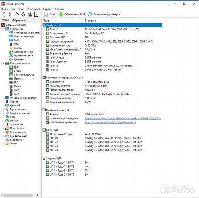Select the IPMI tree item
Image resolution: width=199 pixels, height=198 pixels.
click(15, 44)
